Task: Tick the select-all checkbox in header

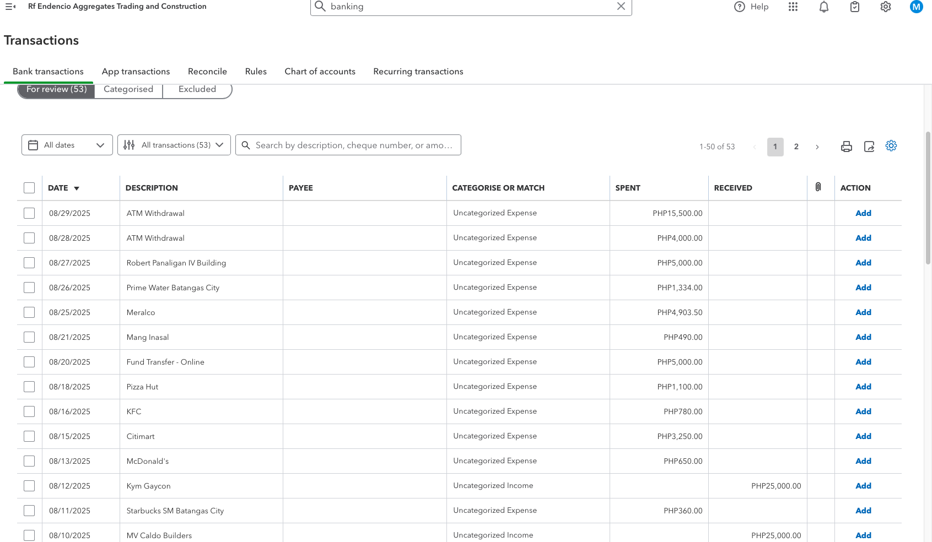Action: (x=29, y=188)
